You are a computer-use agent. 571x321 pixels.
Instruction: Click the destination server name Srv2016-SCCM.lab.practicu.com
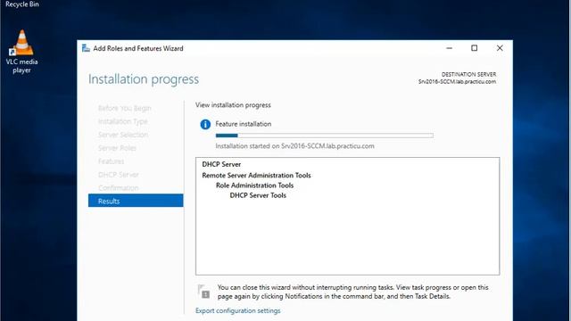(457, 81)
